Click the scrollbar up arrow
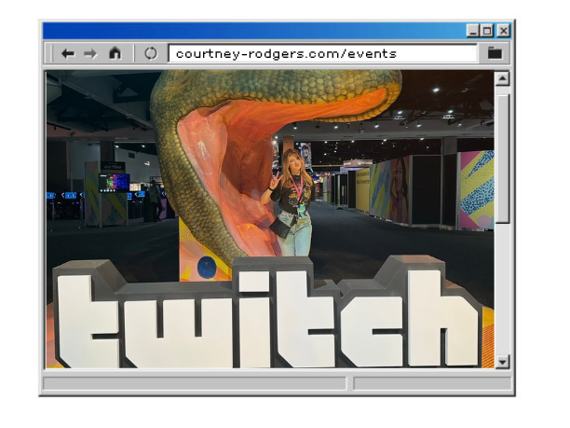Image resolution: width=570 pixels, height=428 pixels. click(x=502, y=78)
